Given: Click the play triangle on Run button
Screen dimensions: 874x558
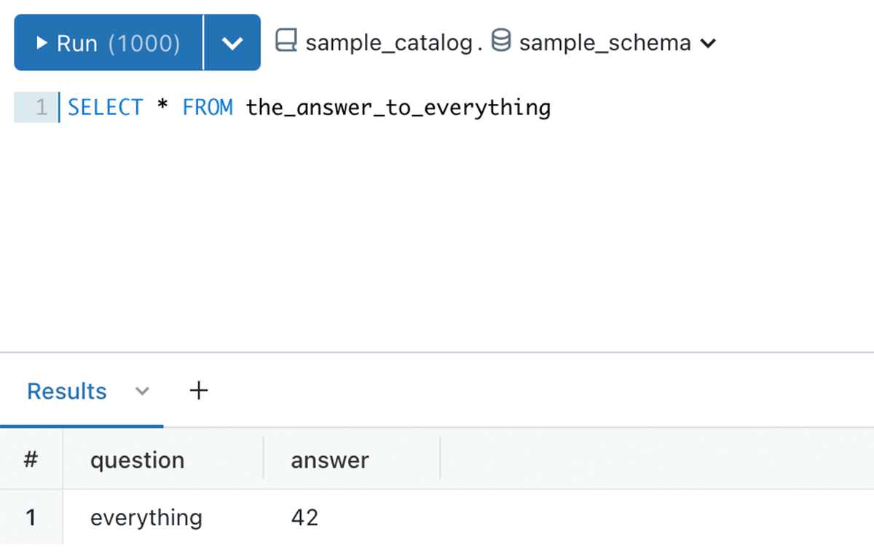Looking at the screenshot, I should tap(42, 43).
